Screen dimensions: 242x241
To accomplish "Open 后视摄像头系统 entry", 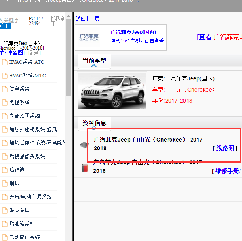I will 27,156.
